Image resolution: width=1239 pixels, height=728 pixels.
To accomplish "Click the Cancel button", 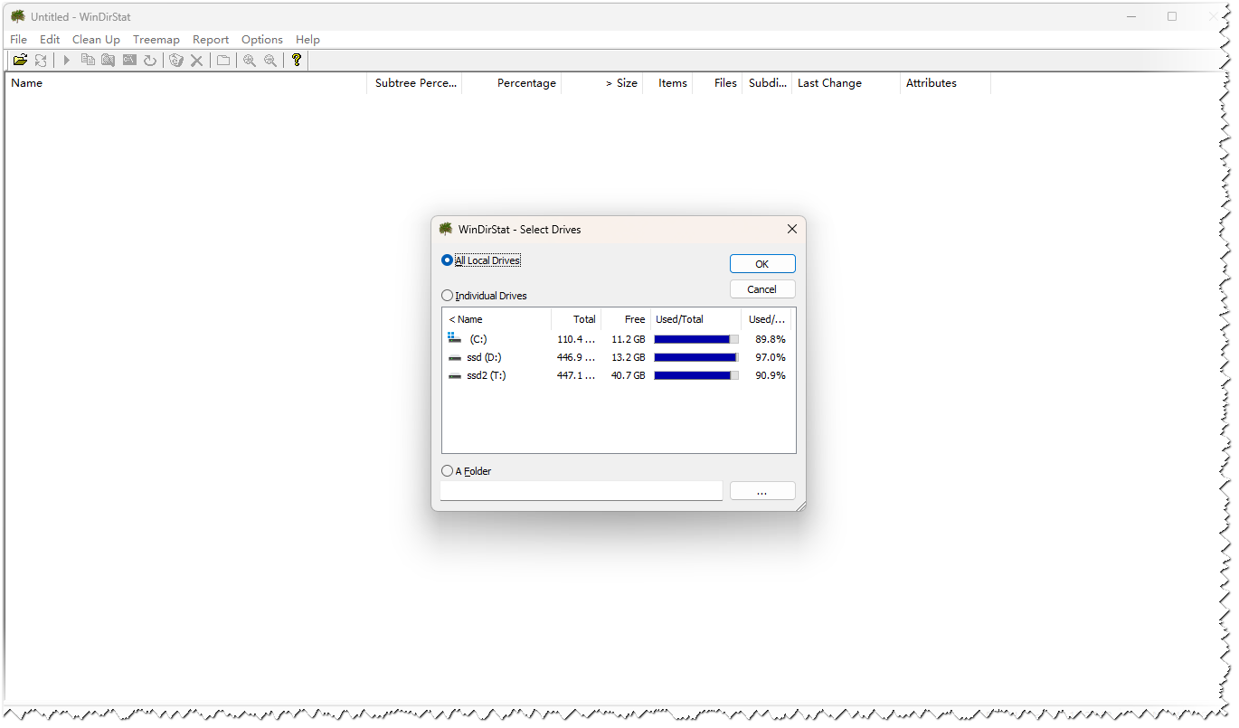I will (762, 289).
